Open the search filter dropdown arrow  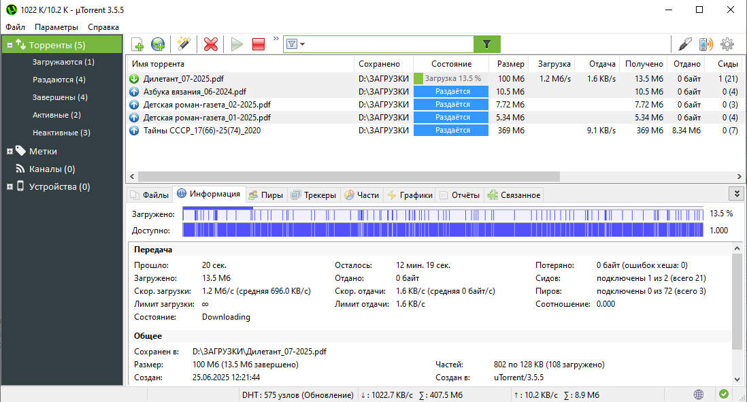pos(303,44)
